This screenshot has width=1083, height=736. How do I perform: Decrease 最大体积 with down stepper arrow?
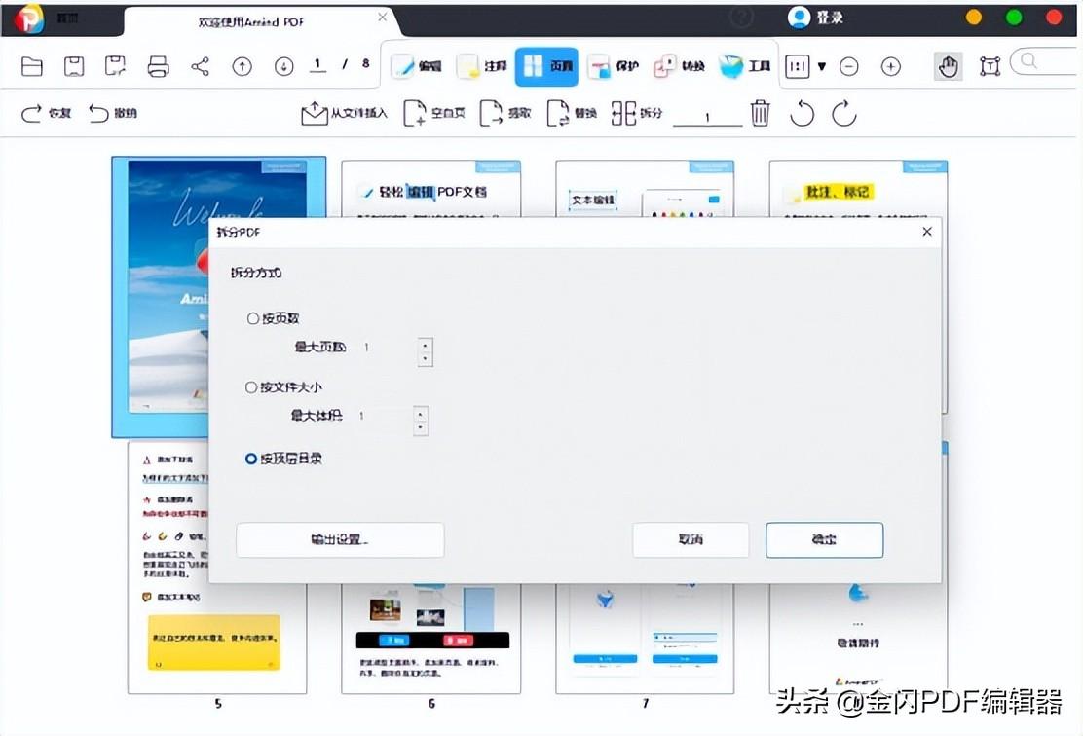(x=421, y=428)
